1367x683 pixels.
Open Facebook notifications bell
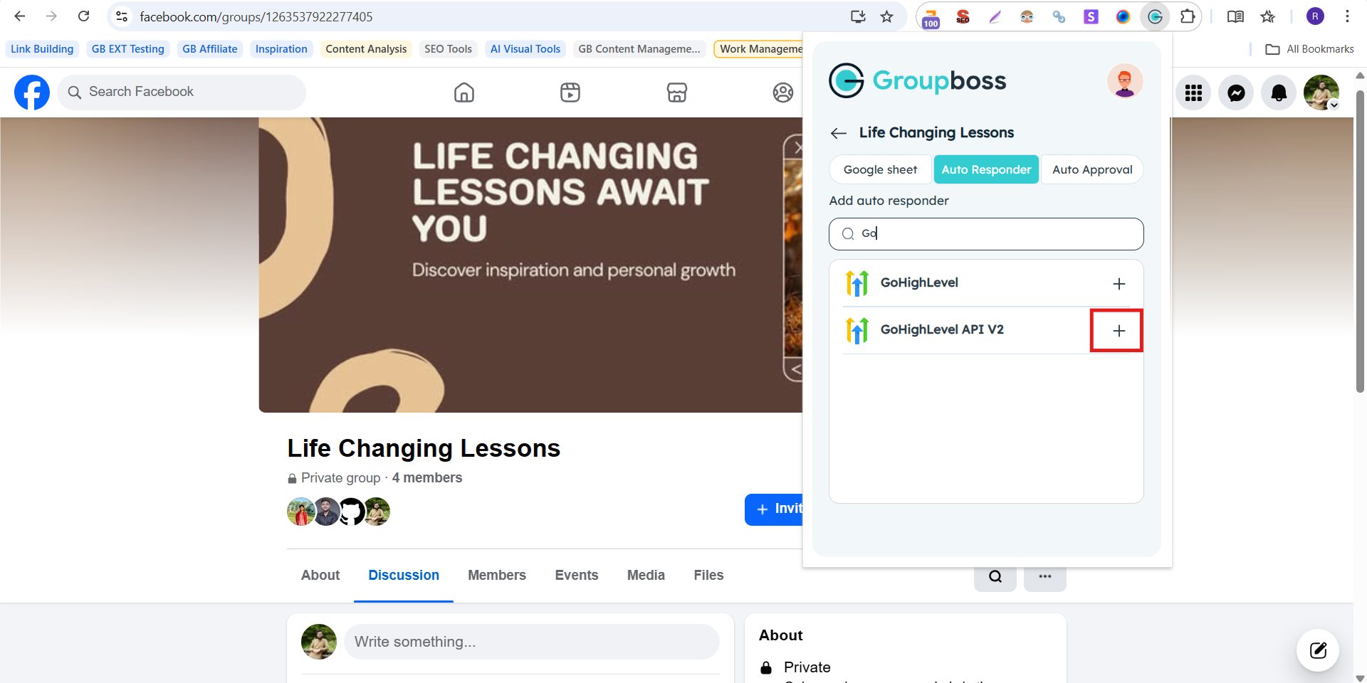point(1279,92)
